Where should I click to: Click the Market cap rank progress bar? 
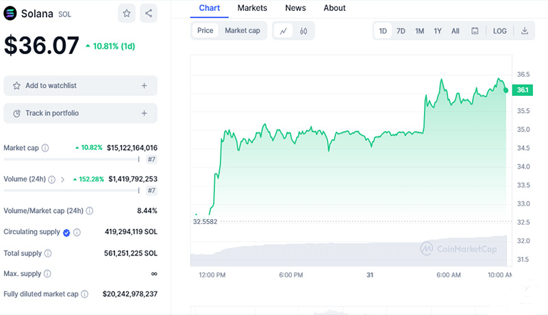point(72,160)
